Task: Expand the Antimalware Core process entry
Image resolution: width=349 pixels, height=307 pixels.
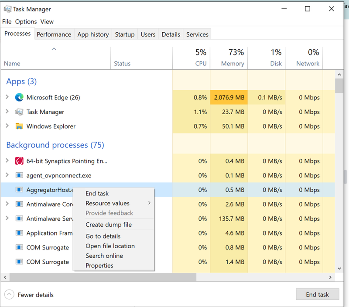Action: click(x=7, y=204)
